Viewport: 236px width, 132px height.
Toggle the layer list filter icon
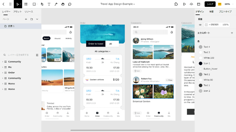pyautogui.click(x=37, y=55)
